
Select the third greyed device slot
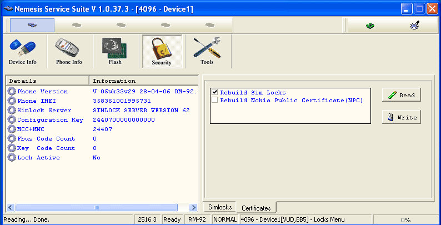point(121,26)
